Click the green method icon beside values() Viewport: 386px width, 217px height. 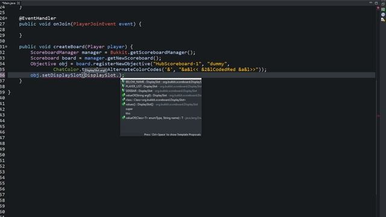pyautogui.click(x=123, y=104)
